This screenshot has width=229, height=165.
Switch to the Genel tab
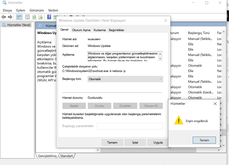coord(64,30)
